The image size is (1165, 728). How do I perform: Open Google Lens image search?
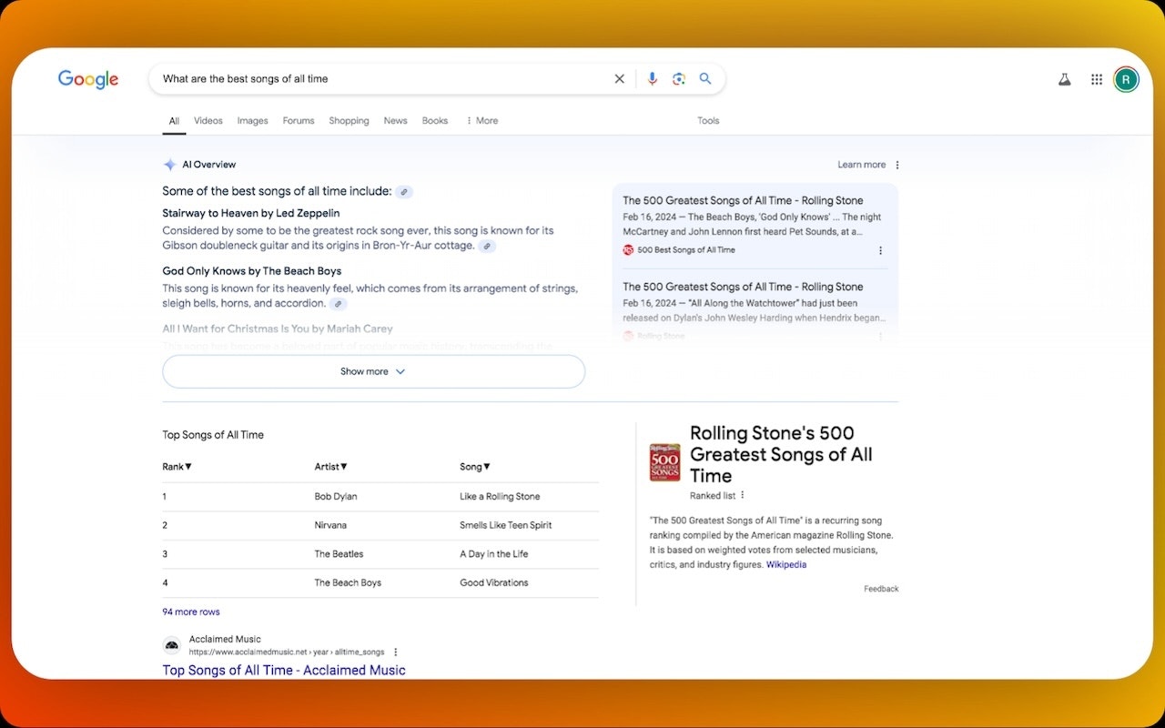tap(679, 79)
